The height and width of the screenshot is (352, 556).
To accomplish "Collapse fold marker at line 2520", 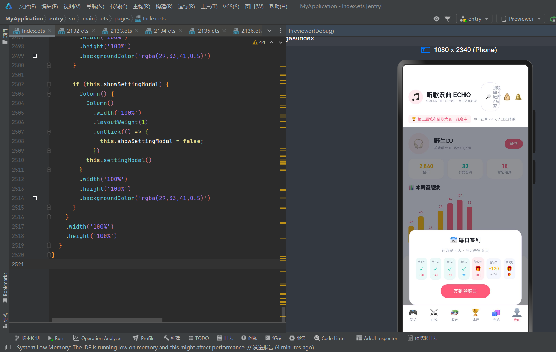I will coord(49,255).
